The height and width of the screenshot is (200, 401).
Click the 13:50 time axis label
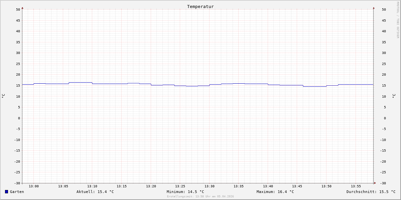pos(326,186)
